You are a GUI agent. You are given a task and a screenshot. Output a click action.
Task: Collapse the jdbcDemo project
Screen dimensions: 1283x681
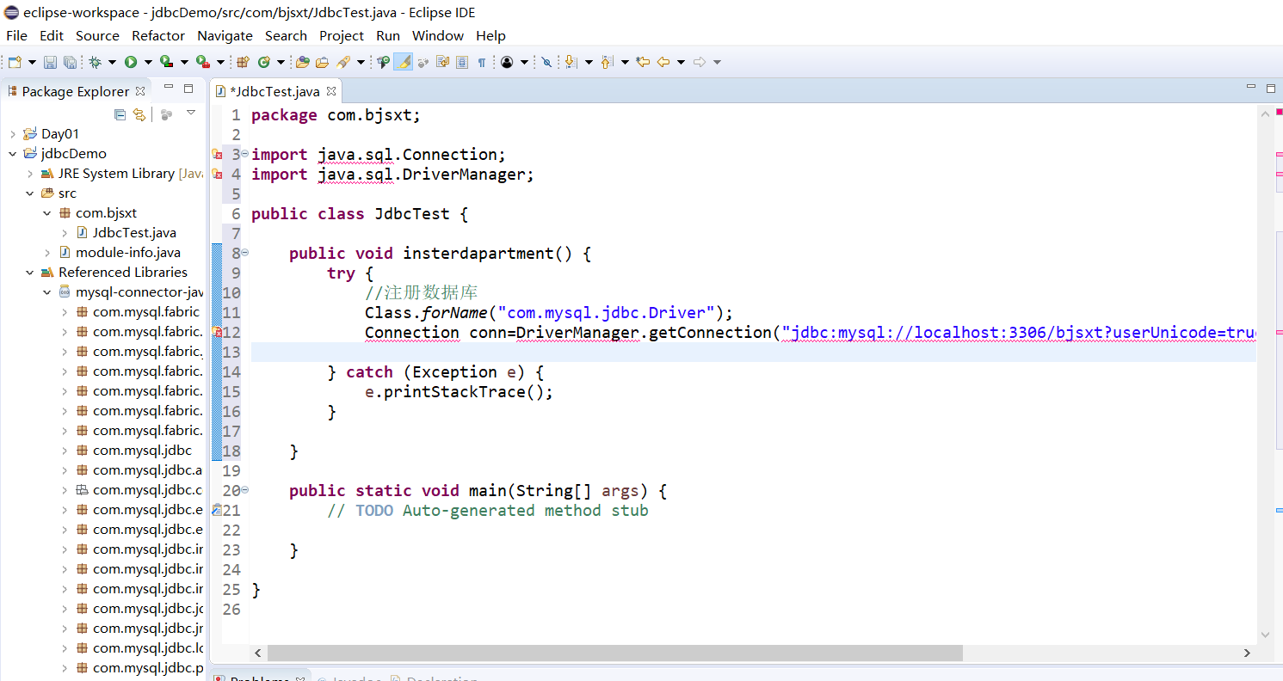(13, 154)
